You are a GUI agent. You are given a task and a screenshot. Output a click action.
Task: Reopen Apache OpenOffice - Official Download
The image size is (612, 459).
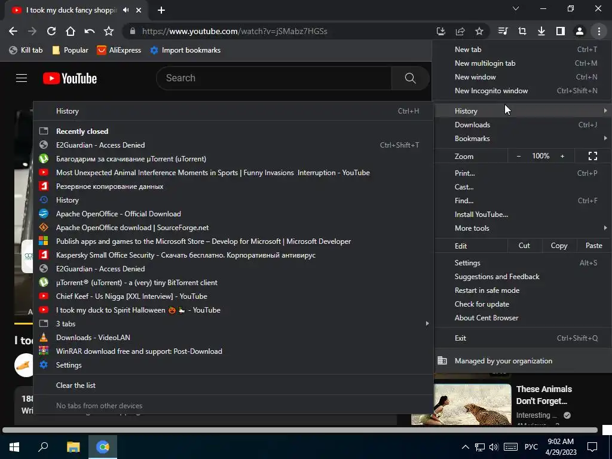point(234,214)
